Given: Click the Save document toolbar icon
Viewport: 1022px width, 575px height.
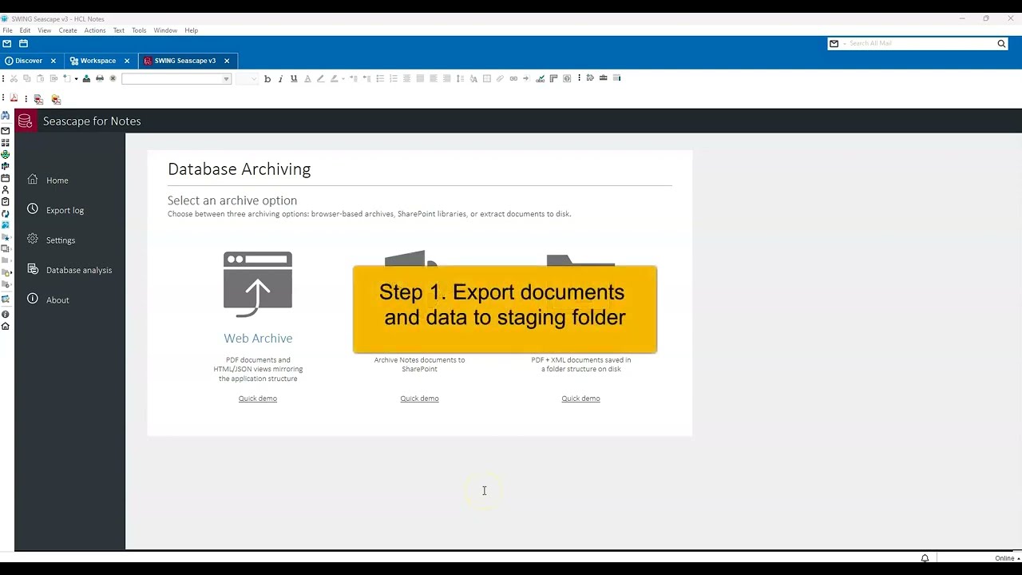Looking at the screenshot, I should pos(86,78).
